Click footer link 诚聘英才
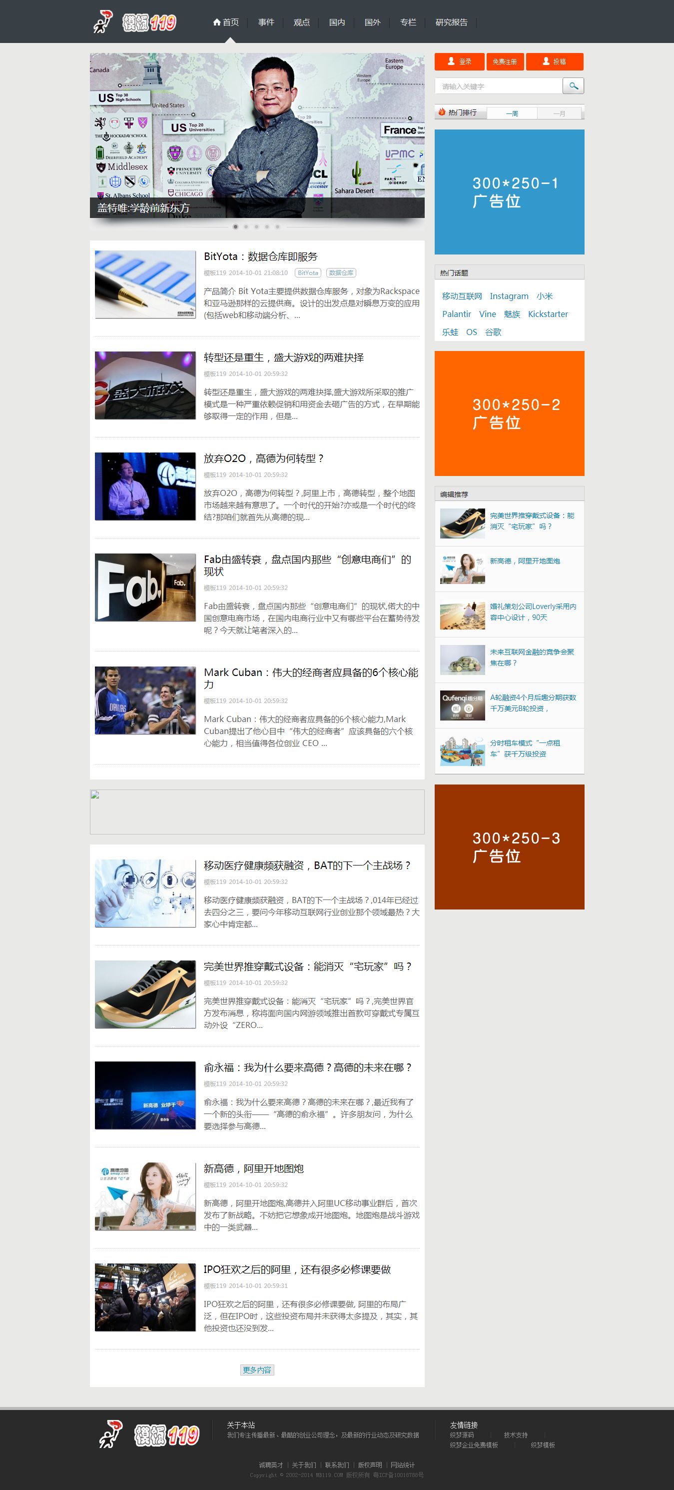Screen dimensions: 674x1490 [x=271, y=1465]
